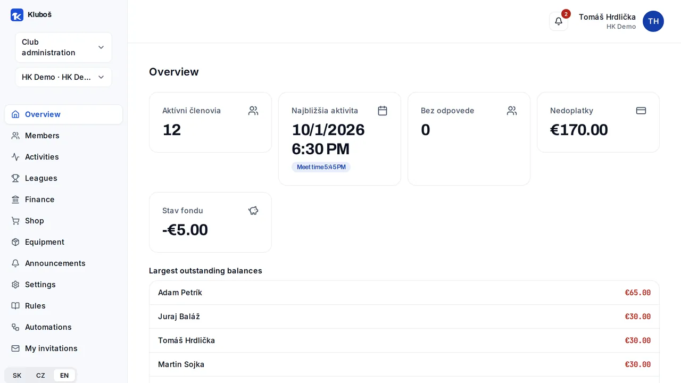The image size is (681, 383).
Task: Click the -€5.00 fund balance value
Action: click(x=185, y=230)
